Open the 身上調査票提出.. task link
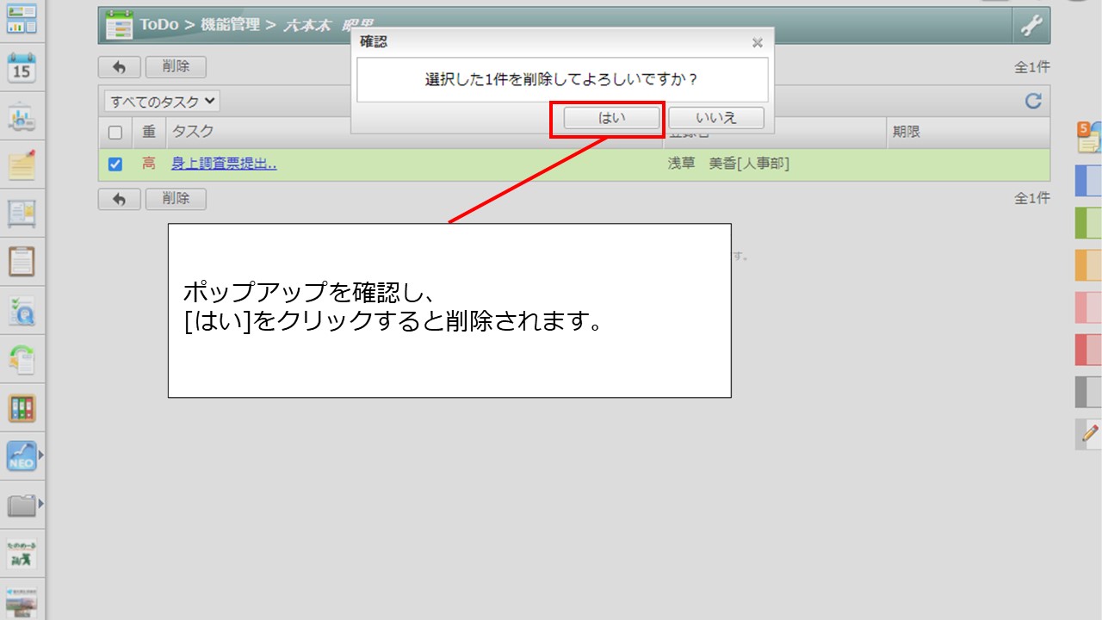1102x620 pixels. click(x=224, y=164)
